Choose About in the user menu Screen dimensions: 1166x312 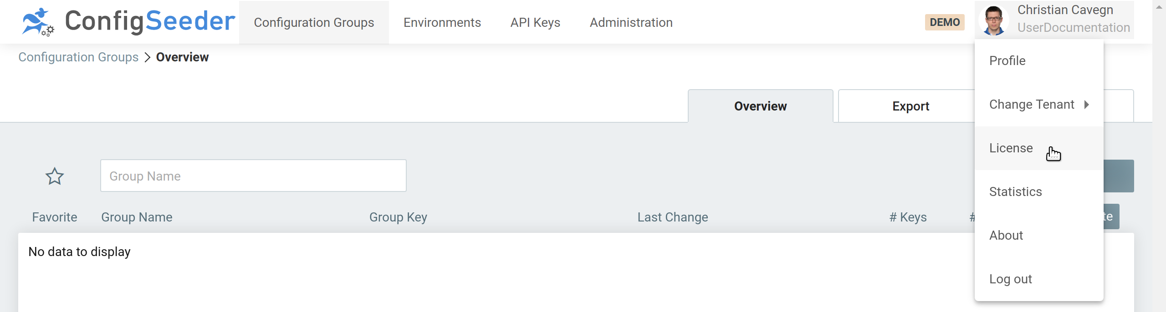click(1006, 236)
